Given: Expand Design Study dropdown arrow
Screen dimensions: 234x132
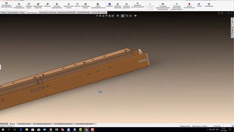Looking at the screenshot, I should tap(7, 10).
